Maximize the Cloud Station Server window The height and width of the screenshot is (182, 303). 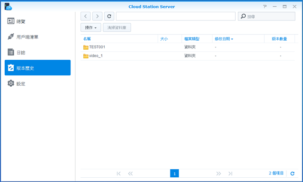pos(285,7)
